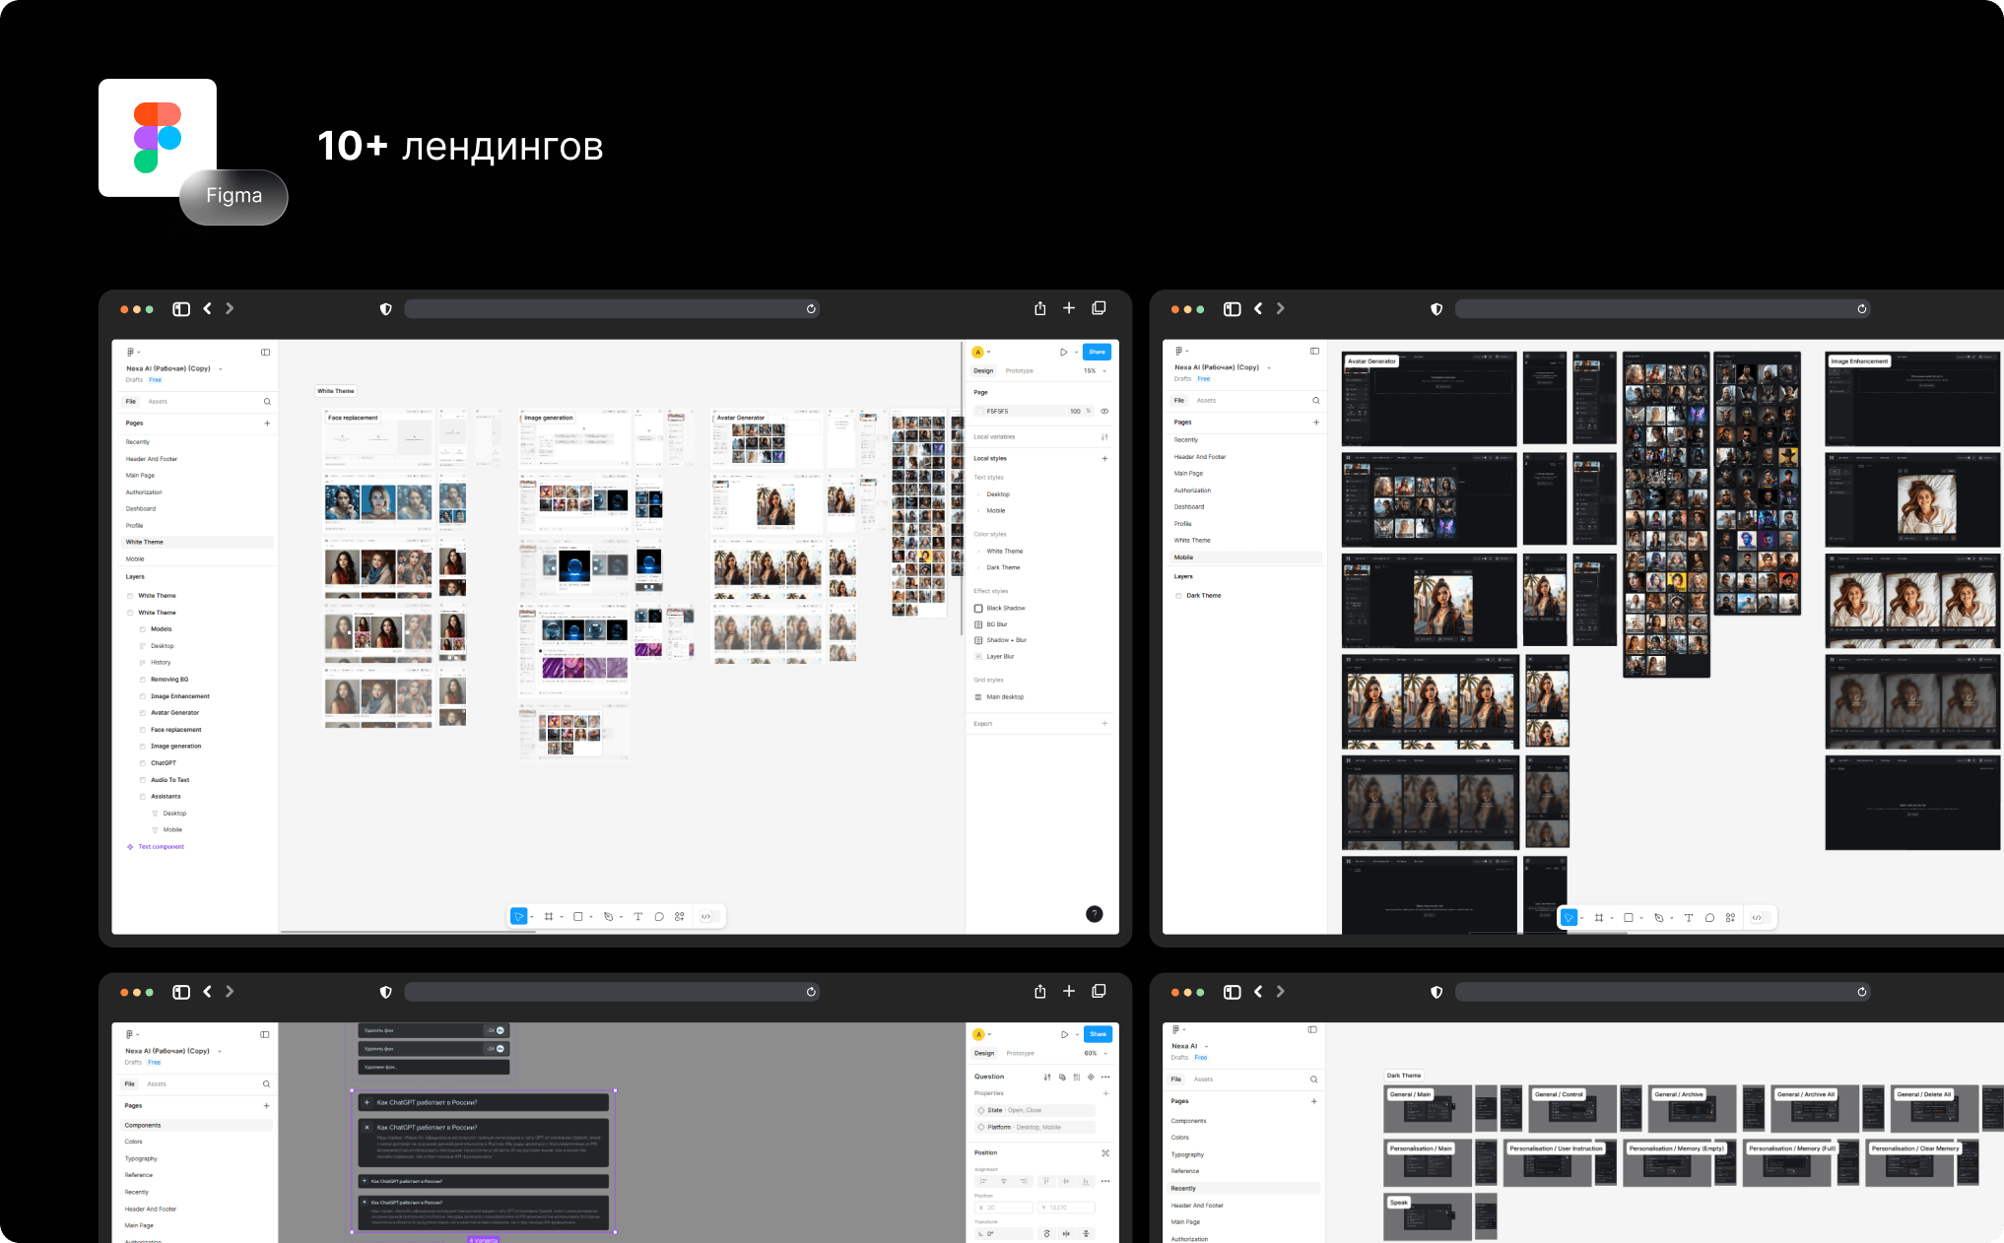The height and width of the screenshot is (1243, 2004).
Task: Open the Figma main menu in top-left window
Action: pos(131,352)
